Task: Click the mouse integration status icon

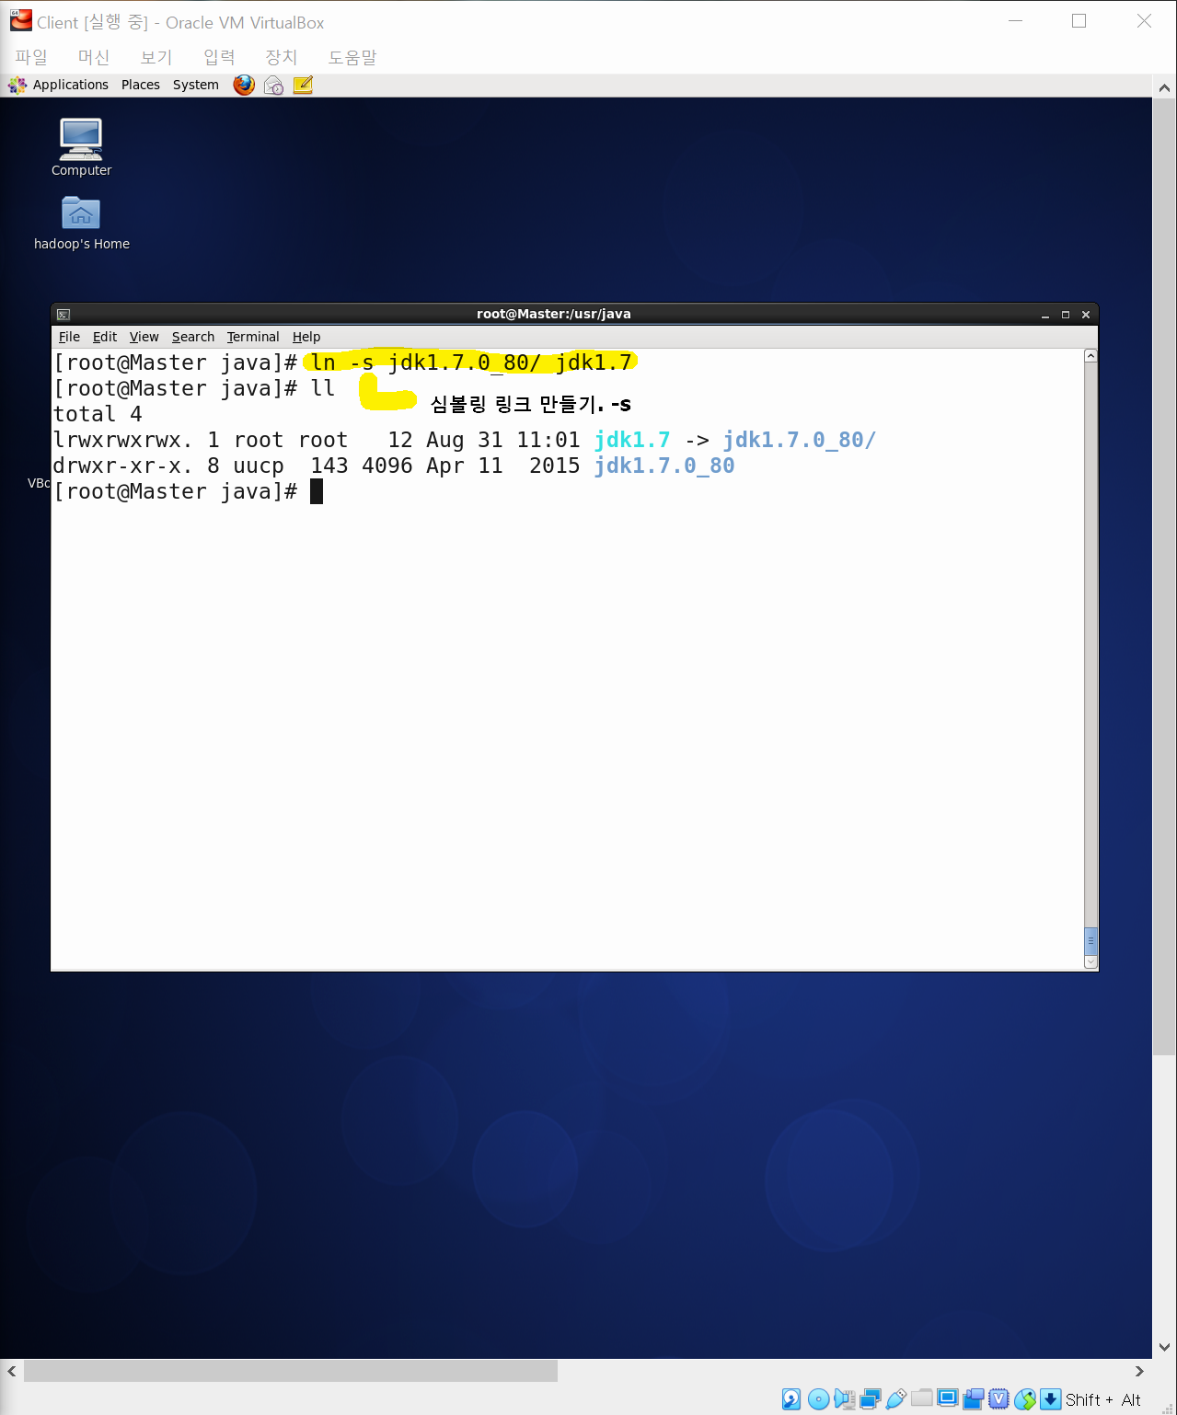Action: point(1025,1400)
